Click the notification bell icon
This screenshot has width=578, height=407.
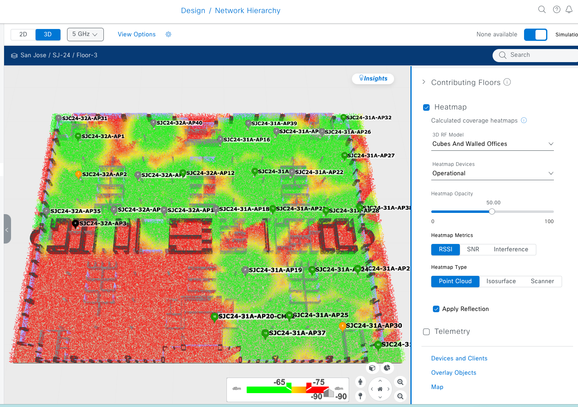(569, 9)
